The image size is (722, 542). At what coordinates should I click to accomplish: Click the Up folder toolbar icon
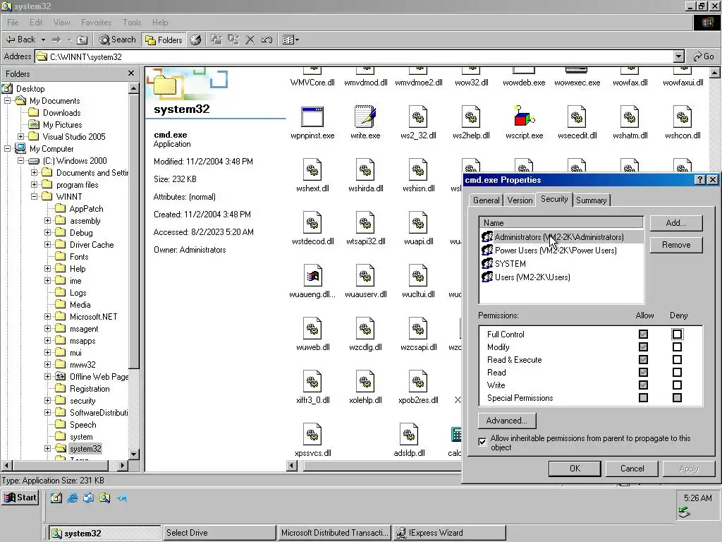click(x=82, y=40)
